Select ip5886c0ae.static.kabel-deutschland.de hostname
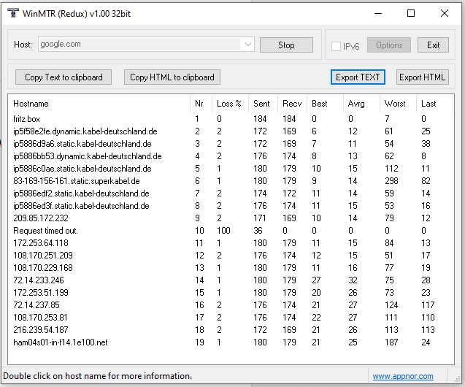465x387 pixels. [82, 169]
